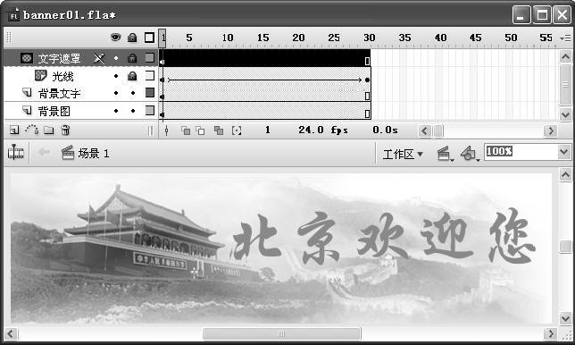The image size is (575, 345).
Task: Toggle outline square of 背景图 layer
Action: [150, 110]
